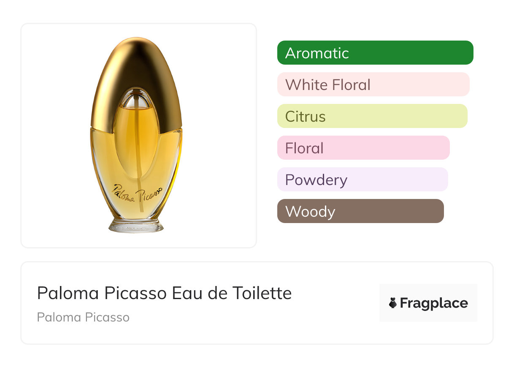
Task: Select the lavender Powdery accord bar
Action: tap(362, 180)
